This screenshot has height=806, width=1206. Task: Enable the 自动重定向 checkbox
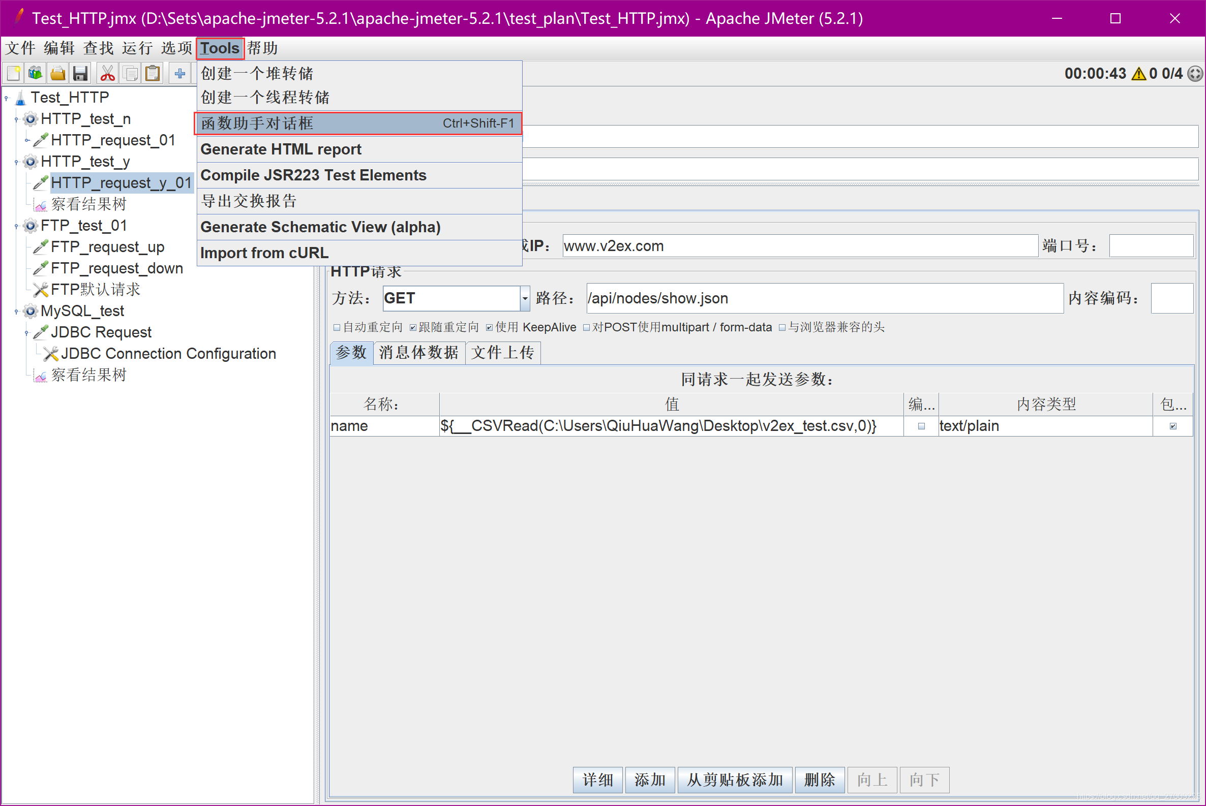coord(337,327)
